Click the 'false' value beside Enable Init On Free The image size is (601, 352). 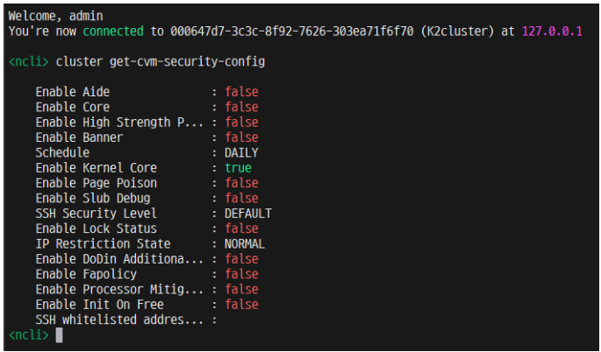[241, 305]
